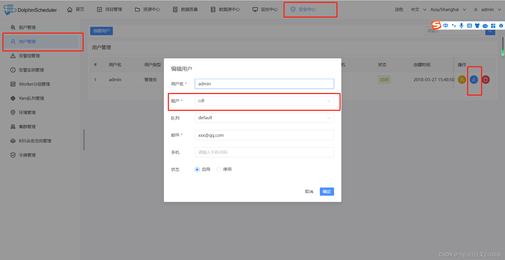Open K8S命名空间管理 in the sidebar
The height and width of the screenshot is (260, 505).
(40, 141)
